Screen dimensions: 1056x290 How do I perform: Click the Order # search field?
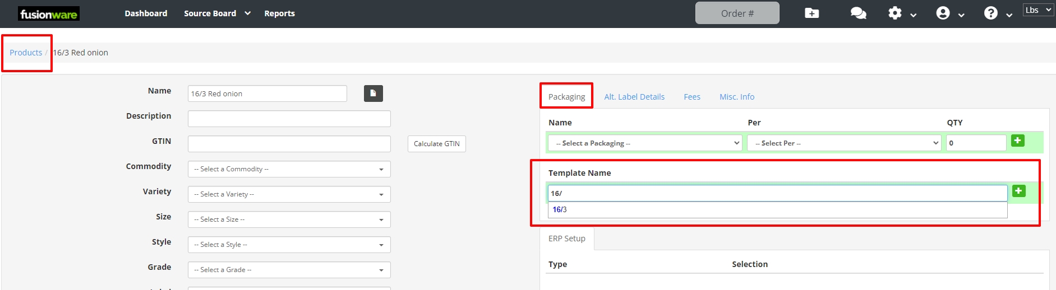(737, 13)
